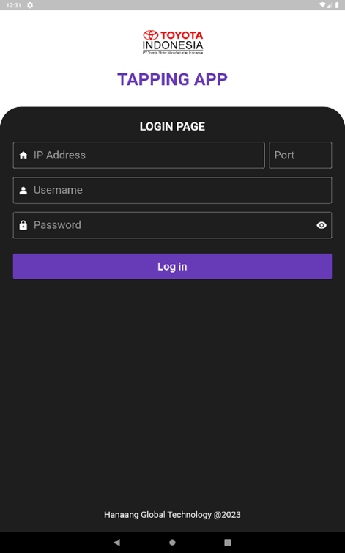Image resolution: width=345 pixels, height=553 pixels.
Task: Tap the battery indicator in the status bar
Action: tap(337, 5)
